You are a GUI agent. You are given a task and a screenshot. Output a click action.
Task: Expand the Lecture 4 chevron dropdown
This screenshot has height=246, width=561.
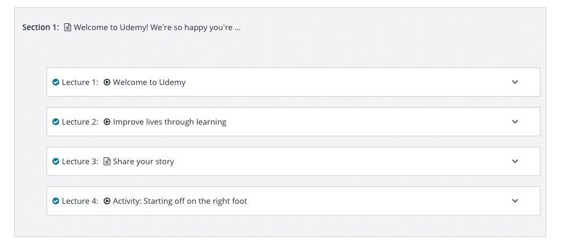pos(515,201)
